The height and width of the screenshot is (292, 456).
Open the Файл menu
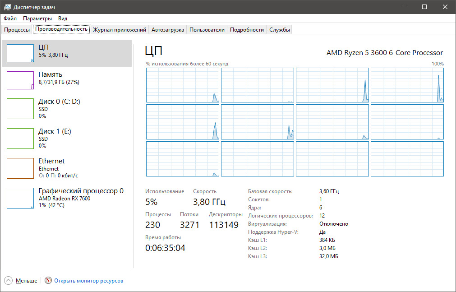10,19
